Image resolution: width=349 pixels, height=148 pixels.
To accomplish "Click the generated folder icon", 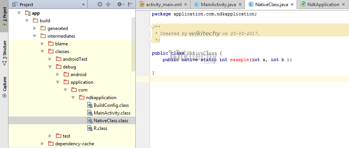I will (43, 28).
